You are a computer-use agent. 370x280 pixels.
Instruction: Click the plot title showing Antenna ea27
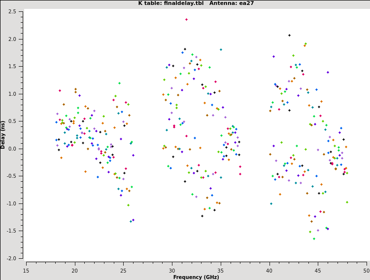coord(185,3)
